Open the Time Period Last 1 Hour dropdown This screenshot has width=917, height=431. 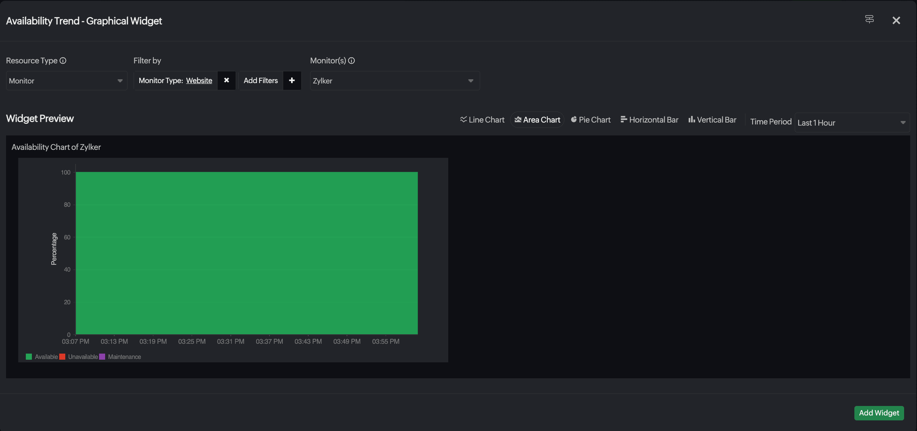(x=852, y=123)
